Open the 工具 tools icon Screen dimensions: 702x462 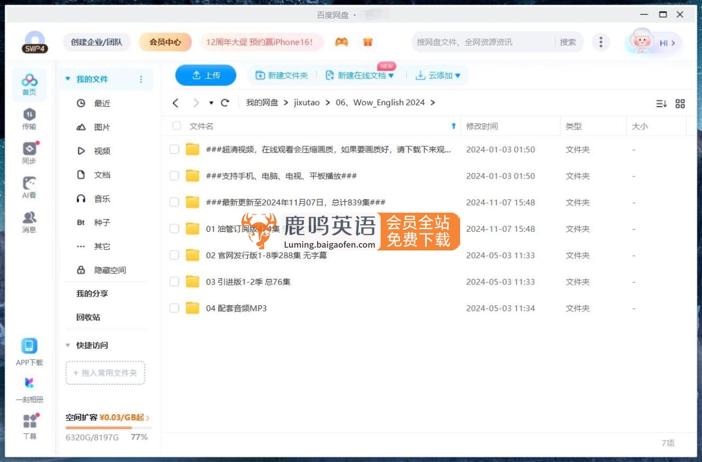tap(30, 427)
